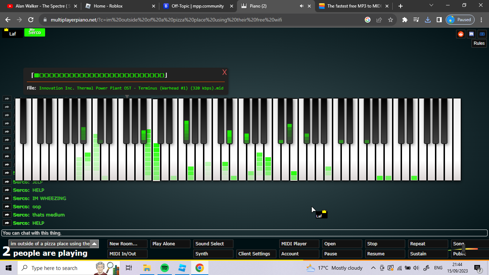Viewport: 489px width, 275px height.
Task: Pause the MIDI playback
Action: (x=342, y=254)
